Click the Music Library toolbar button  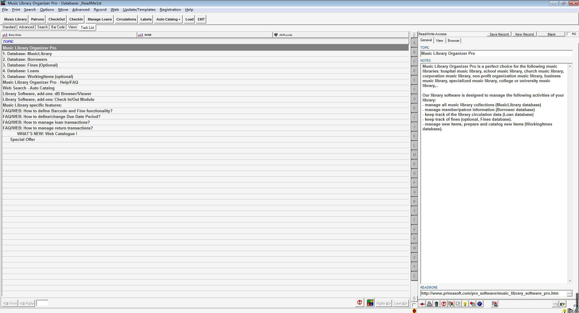pos(15,19)
